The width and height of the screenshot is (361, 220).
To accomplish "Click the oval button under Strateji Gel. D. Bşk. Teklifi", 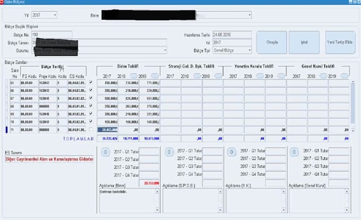I will tap(197, 76).
